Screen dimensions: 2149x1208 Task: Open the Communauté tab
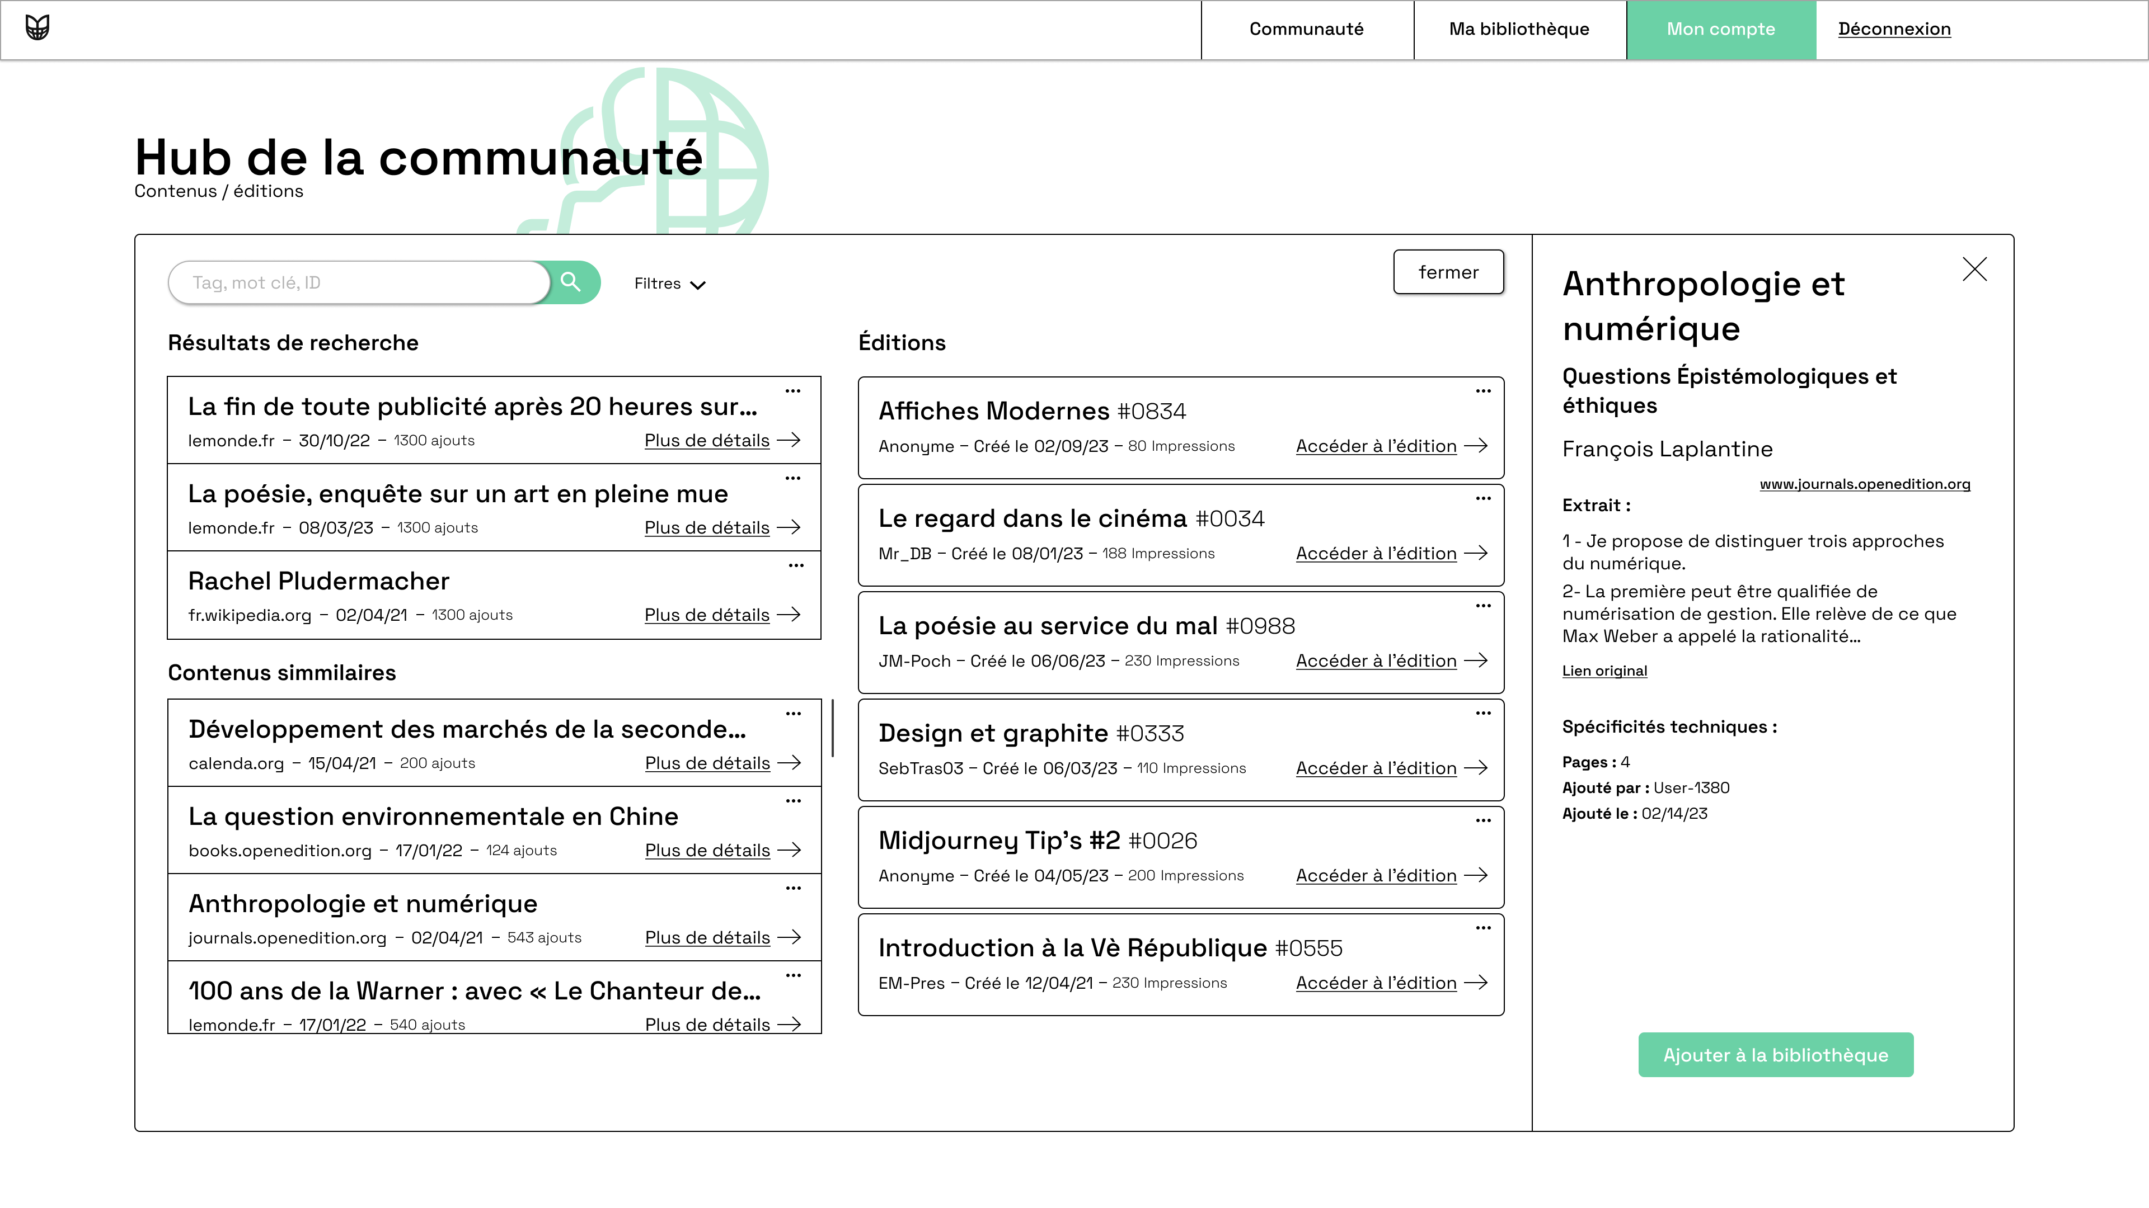pyautogui.click(x=1306, y=29)
